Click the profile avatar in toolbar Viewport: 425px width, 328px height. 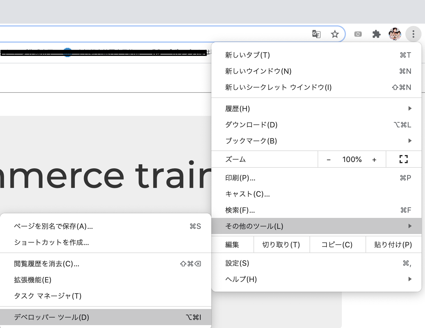click(395, 34)
